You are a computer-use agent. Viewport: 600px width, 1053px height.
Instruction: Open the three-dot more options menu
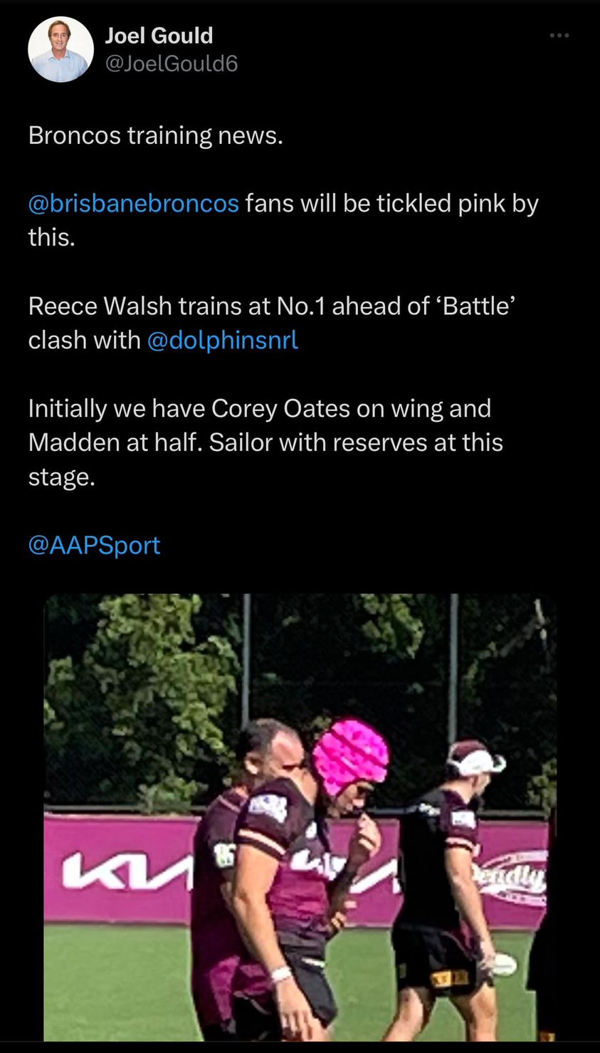tap(559, 35)
